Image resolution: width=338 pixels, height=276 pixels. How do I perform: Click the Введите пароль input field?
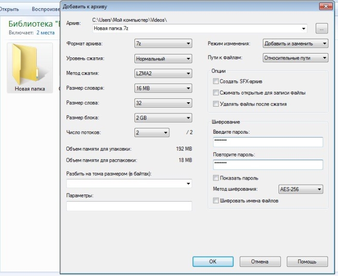click(268, 142)
